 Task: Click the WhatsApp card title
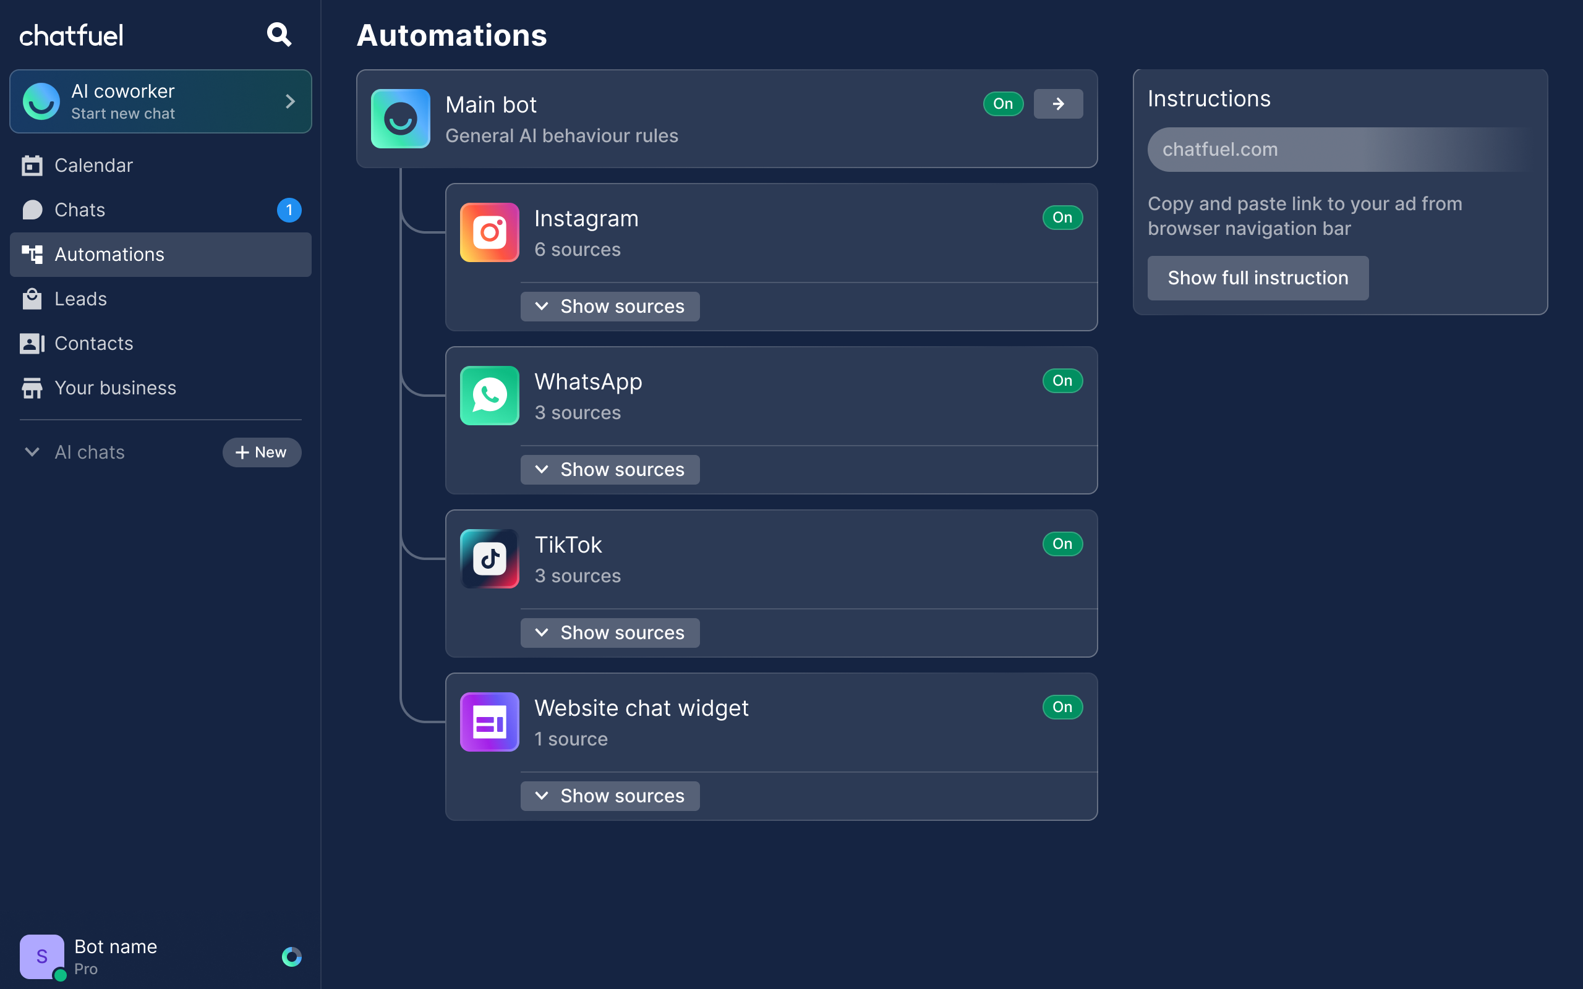tap(588, 382)
